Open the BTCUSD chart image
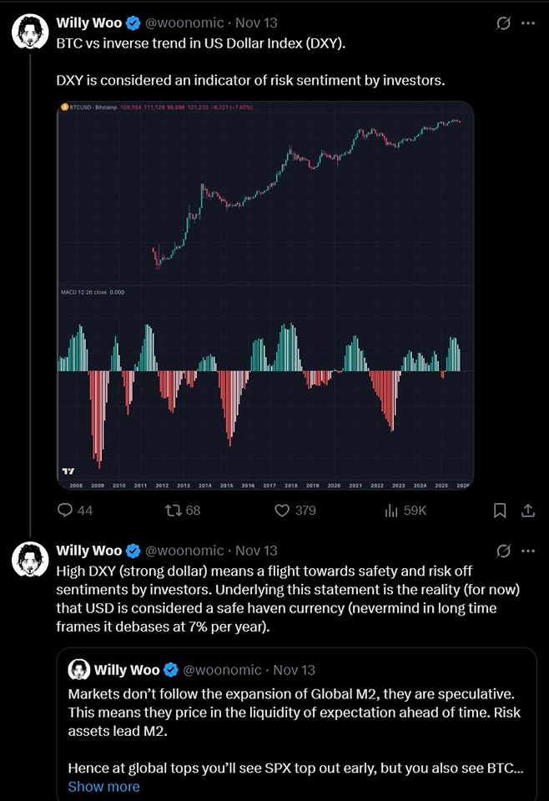The height and width of the screenshot is (801, 549). click(x=264, y=294)
